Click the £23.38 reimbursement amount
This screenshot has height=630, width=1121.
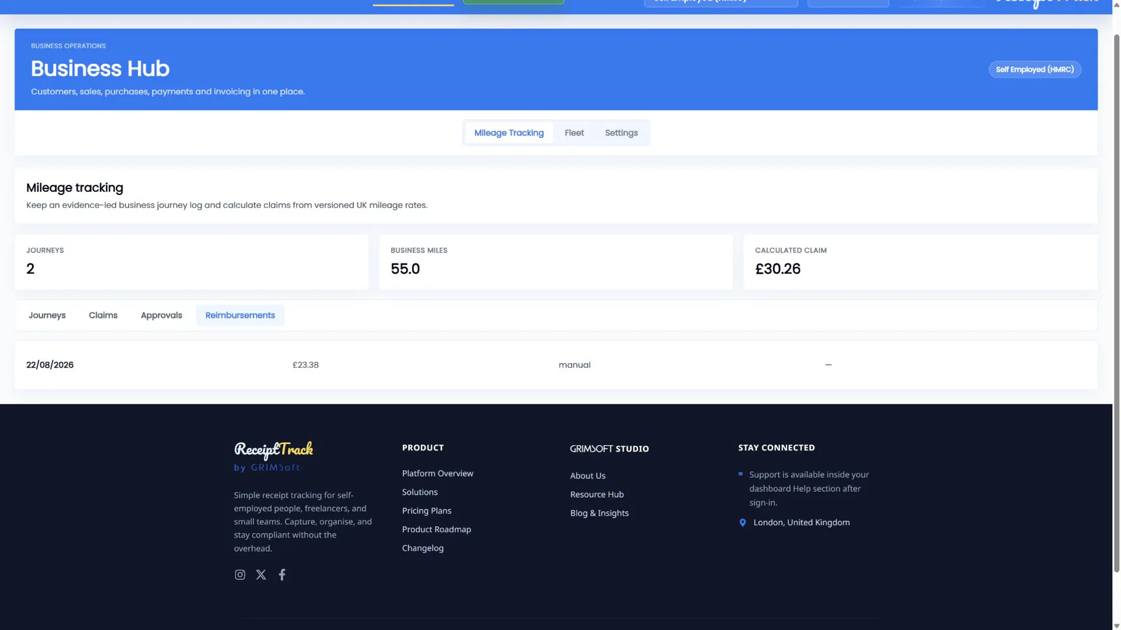(x=305, y=365)
